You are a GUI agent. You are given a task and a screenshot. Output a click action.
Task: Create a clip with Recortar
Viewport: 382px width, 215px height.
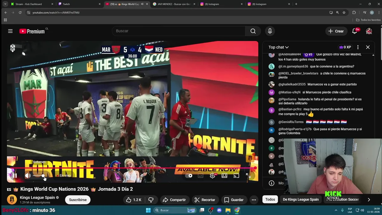[205, 200]
